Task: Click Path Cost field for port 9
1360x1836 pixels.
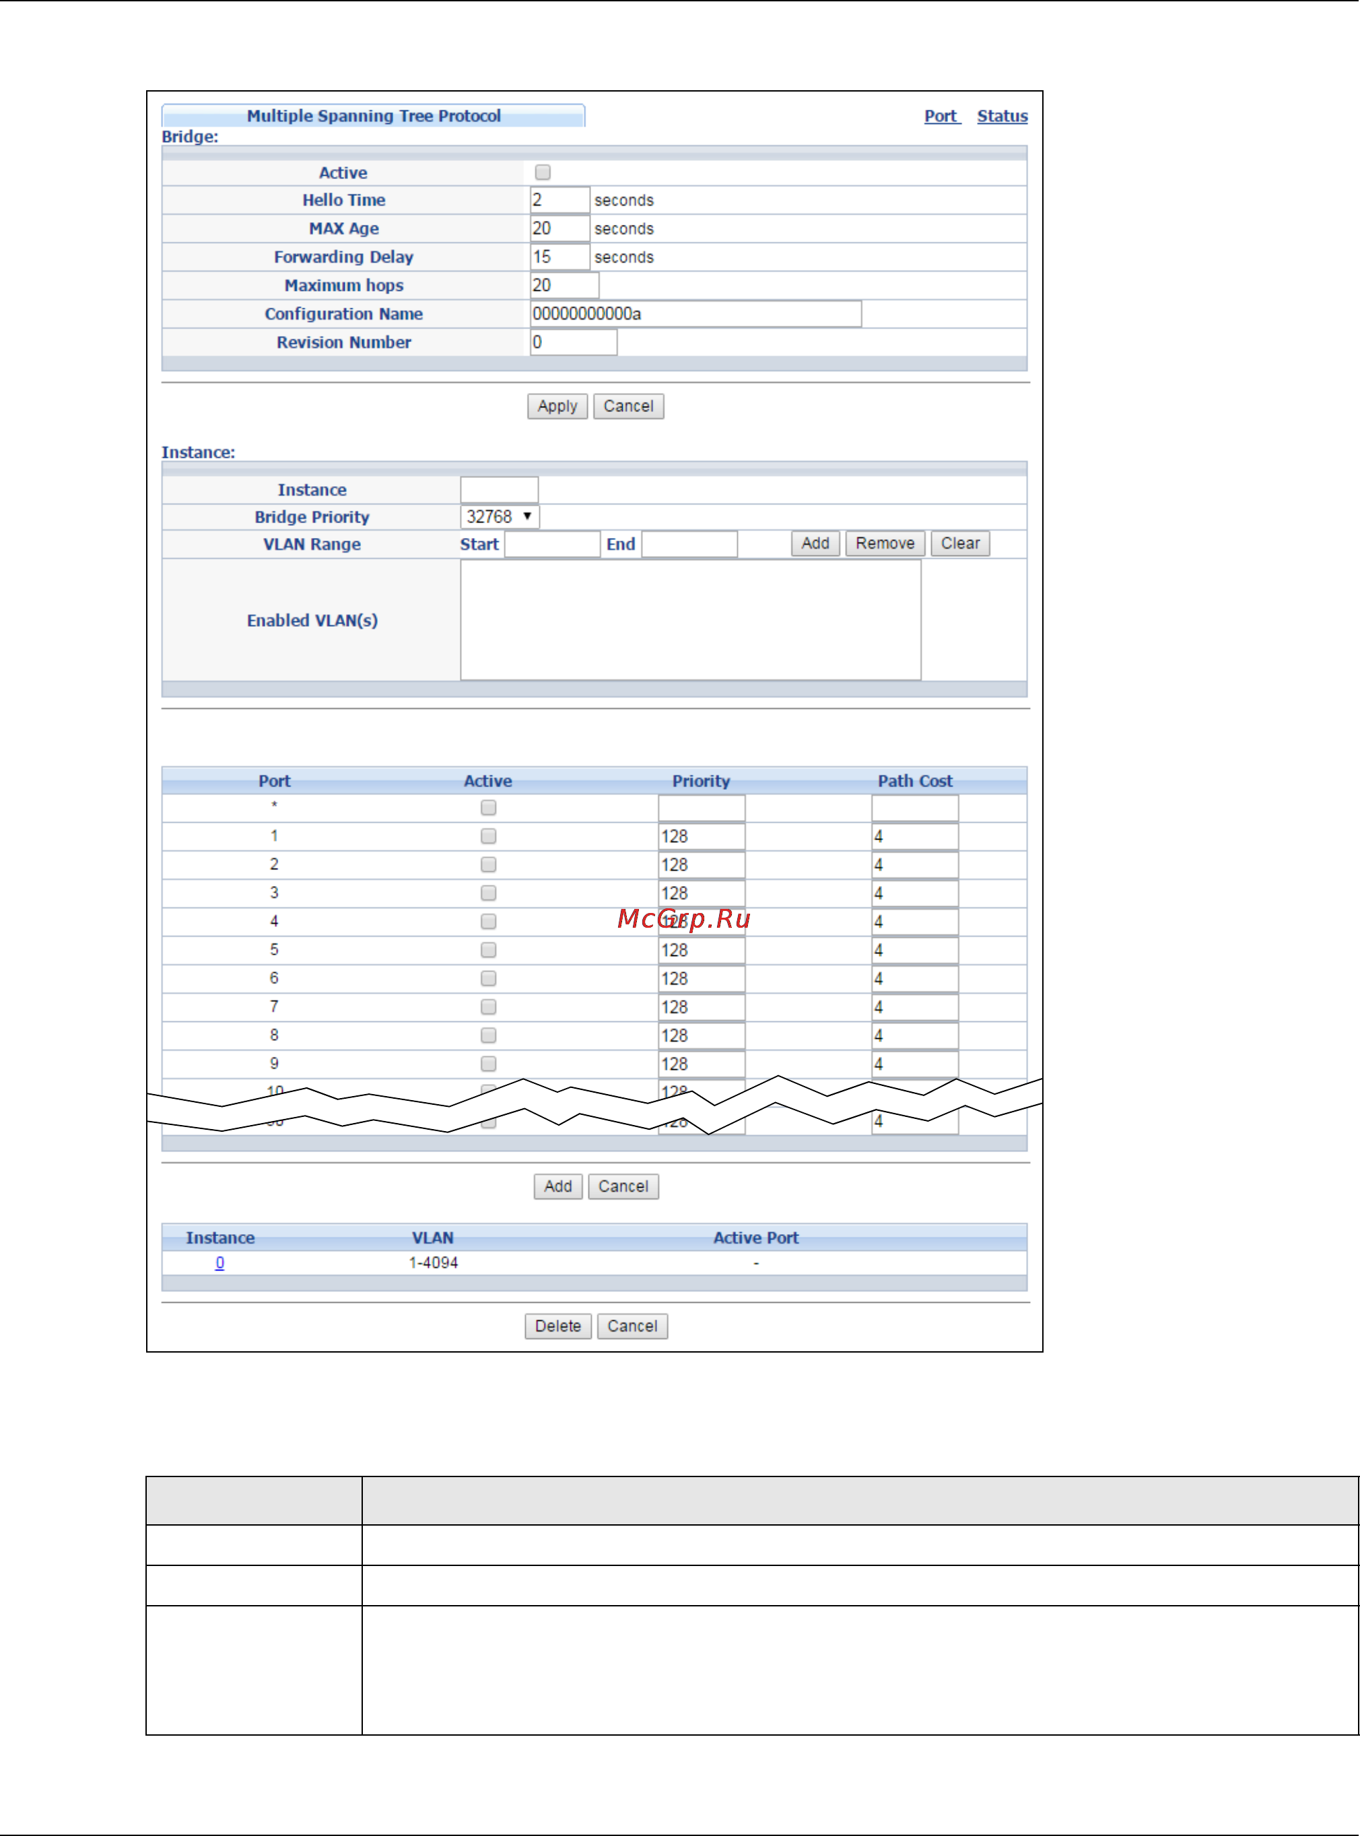Action: pyautogui.click(x=914, y=1064)
